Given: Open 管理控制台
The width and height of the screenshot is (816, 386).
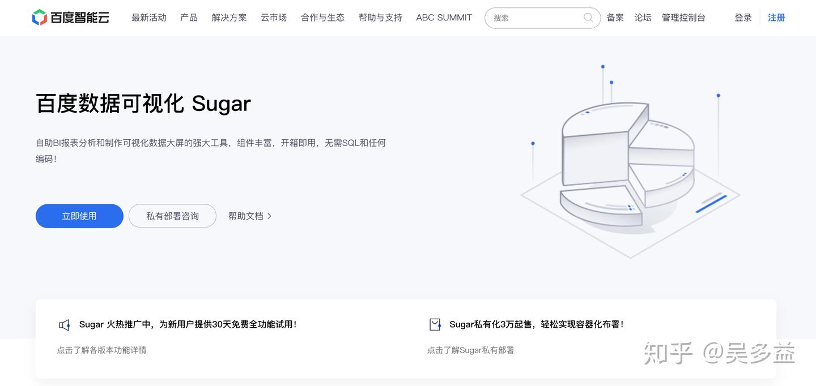Looking at the screenshot, I should click(x=683, y=18).
